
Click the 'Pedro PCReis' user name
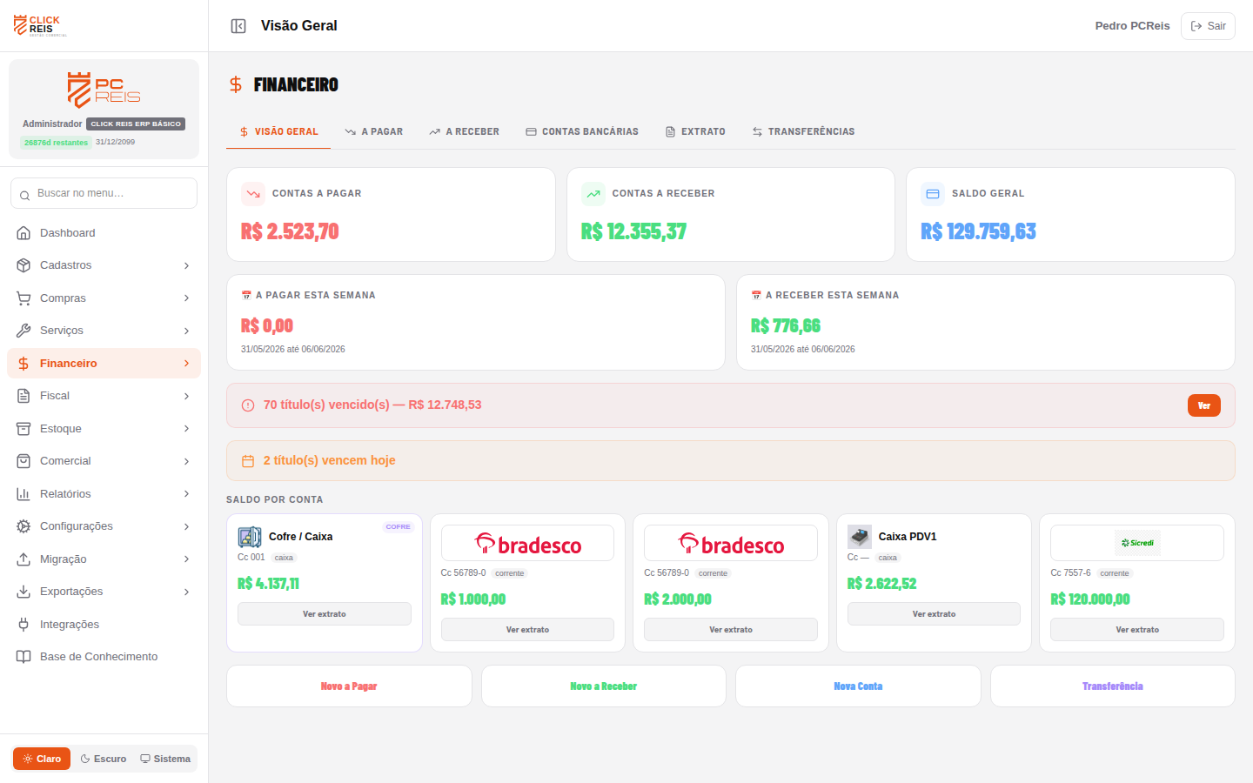(x=1132, y=26)
